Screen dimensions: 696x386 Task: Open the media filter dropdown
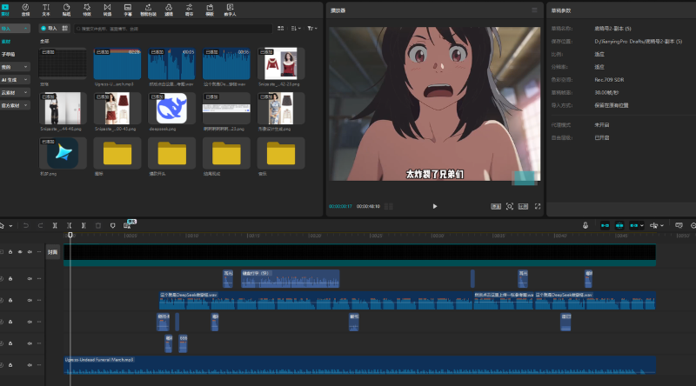[x=312, y=29]
